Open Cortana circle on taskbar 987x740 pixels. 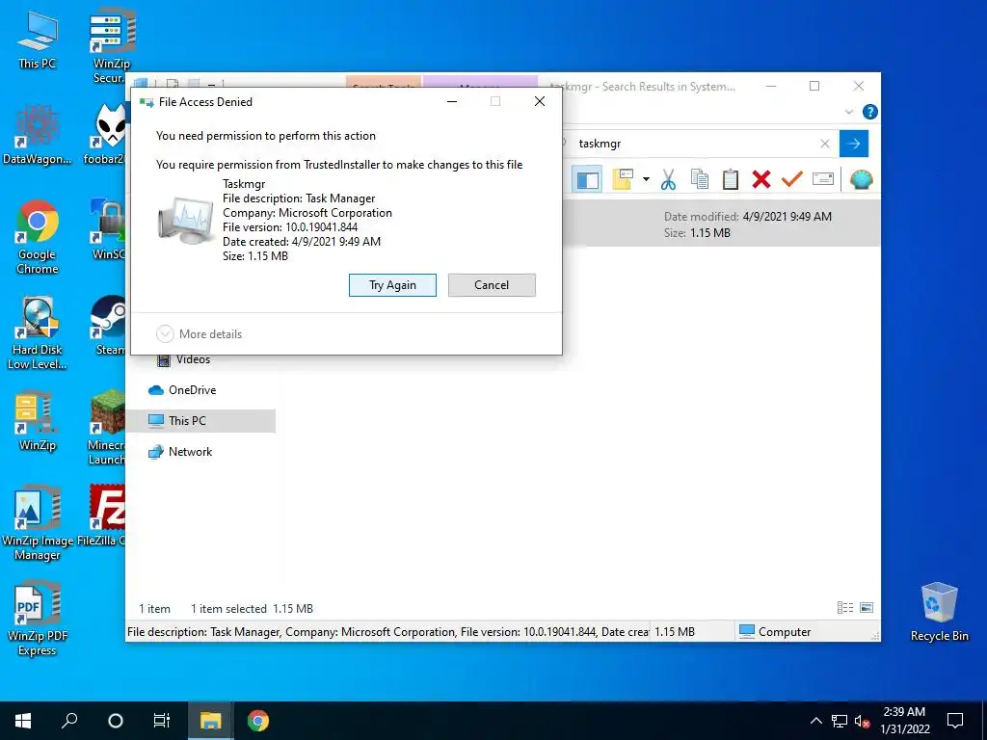116,721
